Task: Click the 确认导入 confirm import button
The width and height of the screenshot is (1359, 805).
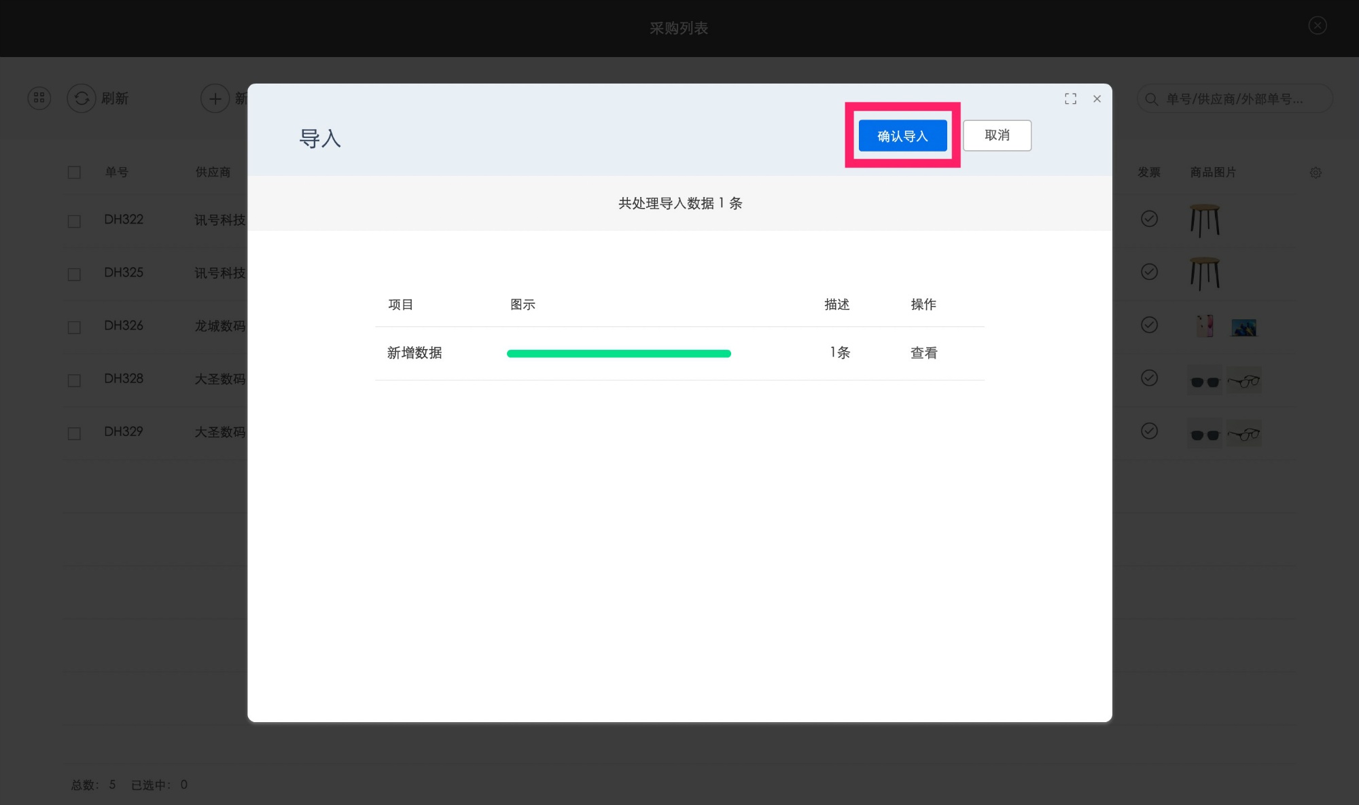Action: pyautogui.click(x=902, y=136)
